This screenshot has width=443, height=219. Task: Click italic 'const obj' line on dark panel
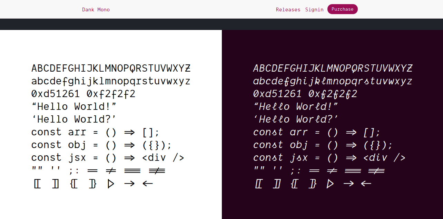pyautogui.click(x=323, y=145)
